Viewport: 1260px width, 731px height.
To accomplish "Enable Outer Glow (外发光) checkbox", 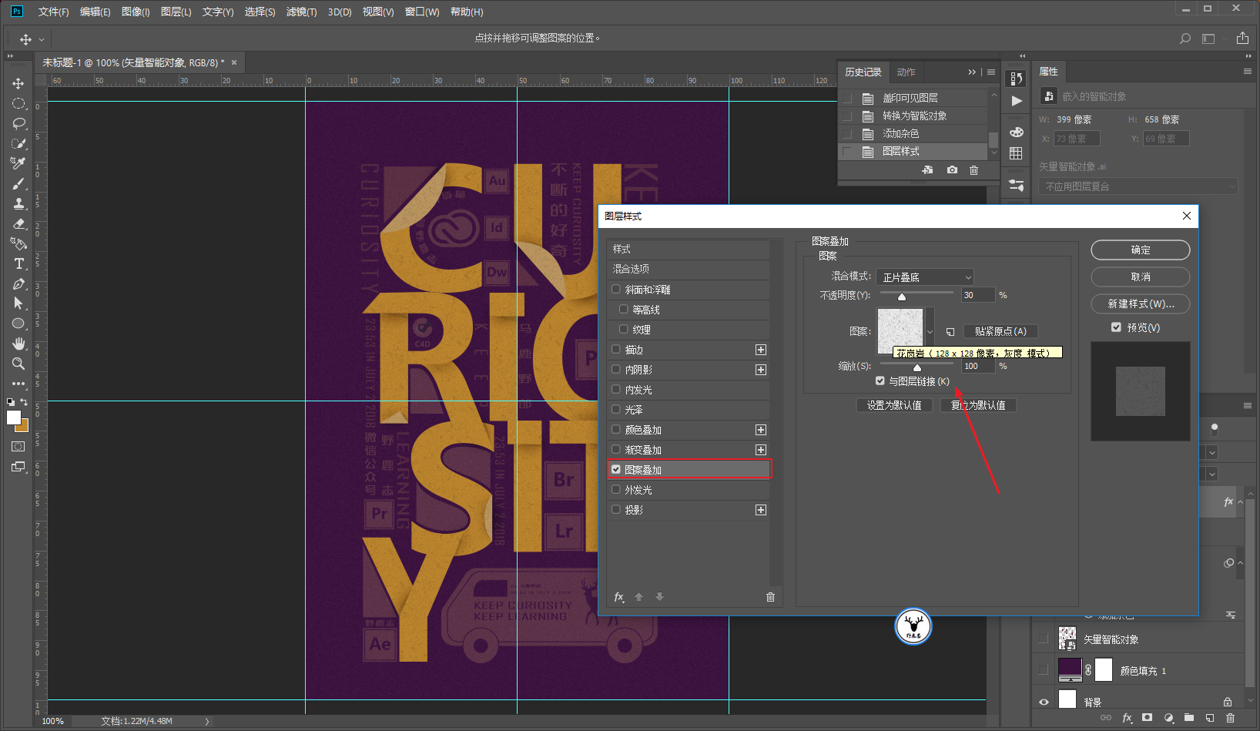I will pos(616,489).
